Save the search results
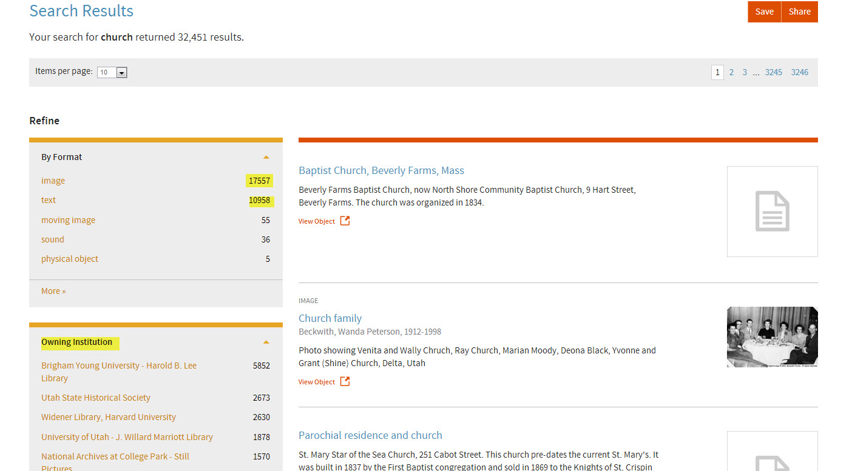Image resolution: width=852 pixels, height=471 pixels. click(764, 12)
